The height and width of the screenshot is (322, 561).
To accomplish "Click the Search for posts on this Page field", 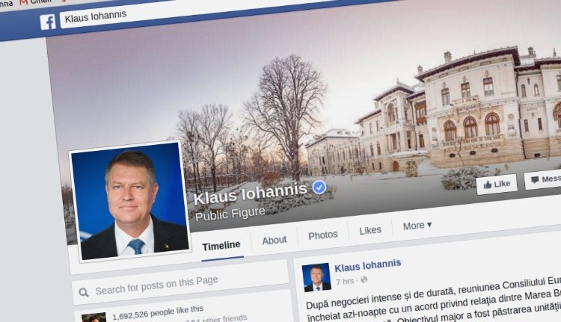I will coord(180,285).
